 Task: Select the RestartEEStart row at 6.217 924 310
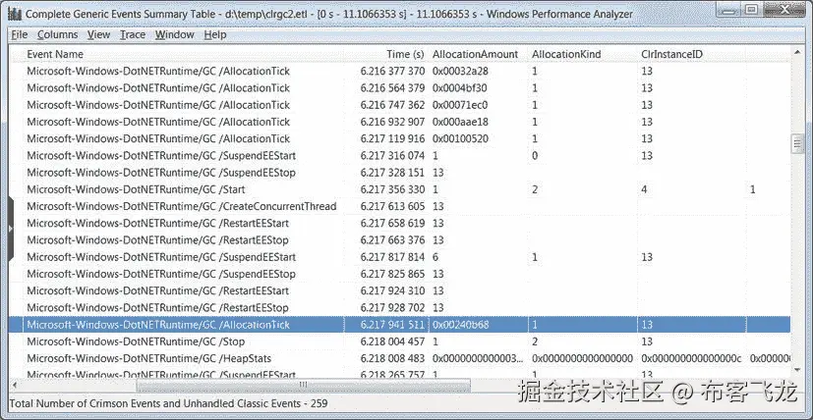pos(399,290)
